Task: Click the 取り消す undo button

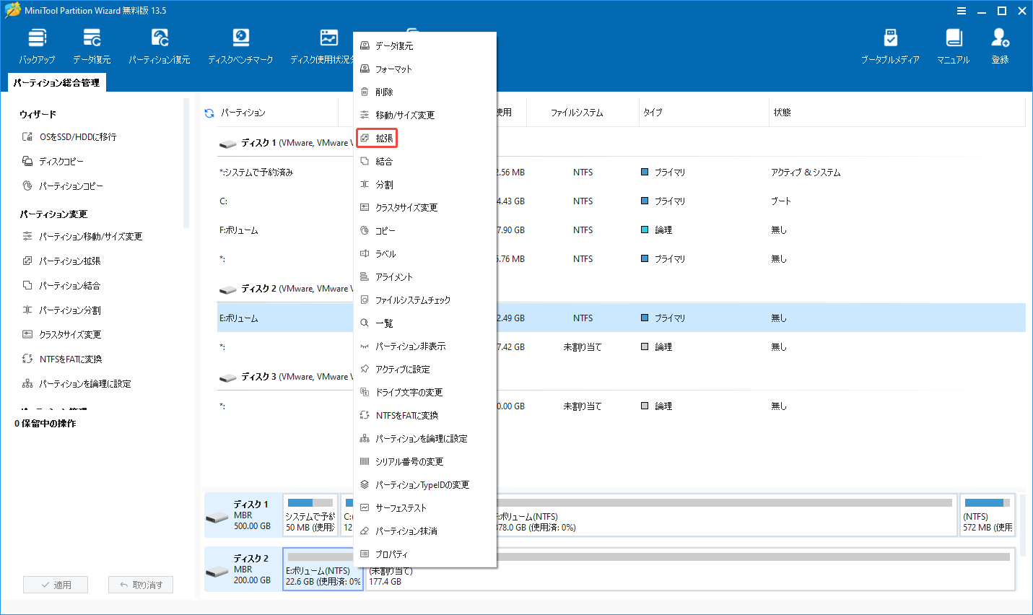Action: click(141, 584)
